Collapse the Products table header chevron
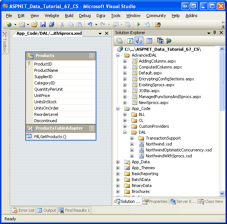 coord(92,56)
